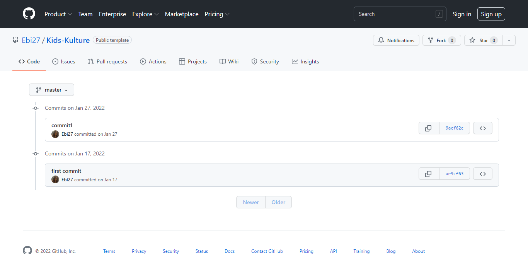
Task: Open the API footer link
Action: pyautogui.click(x=334, y=251)
